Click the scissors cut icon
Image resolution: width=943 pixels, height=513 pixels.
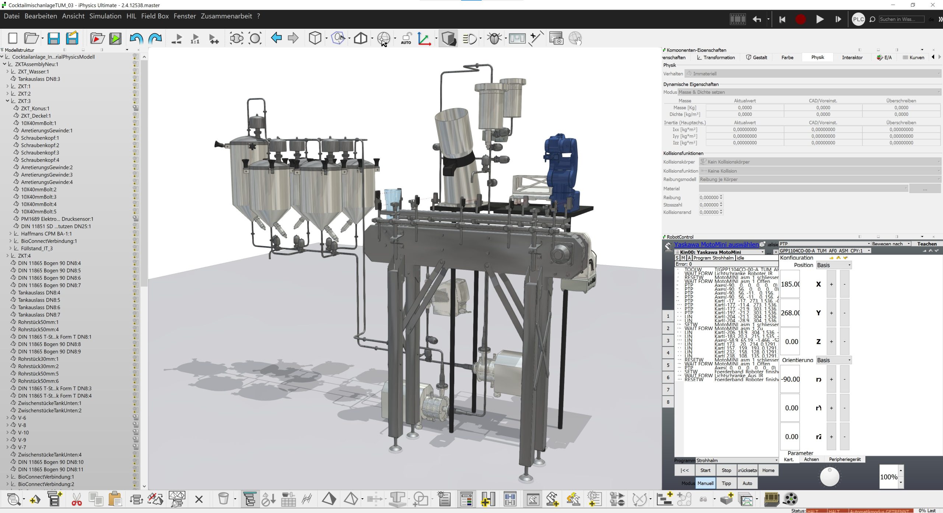(x=77, y=499)
